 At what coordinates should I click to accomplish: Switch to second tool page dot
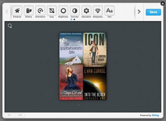[74, 19]
